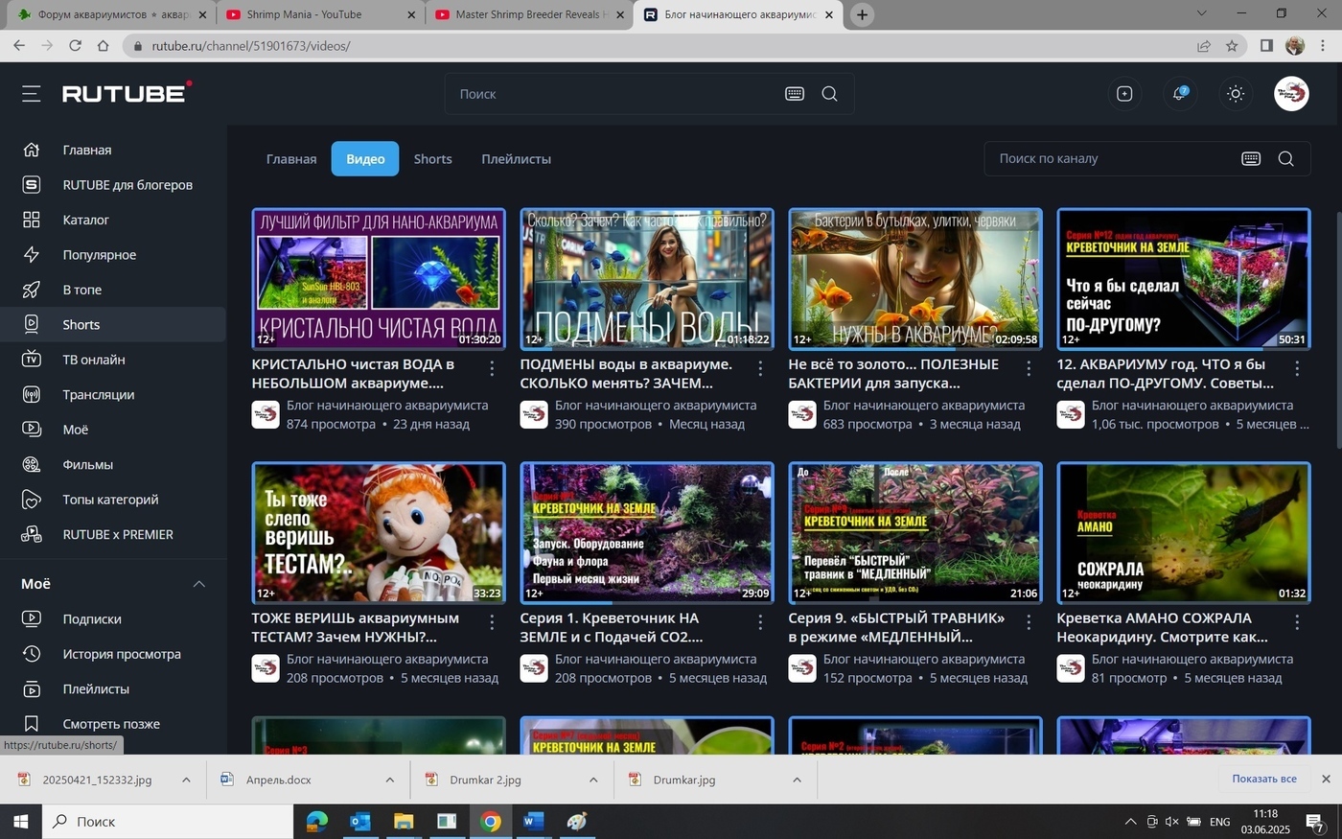Click Показать все downloads link
The image size is (1342, 839).
point(1264,779)
